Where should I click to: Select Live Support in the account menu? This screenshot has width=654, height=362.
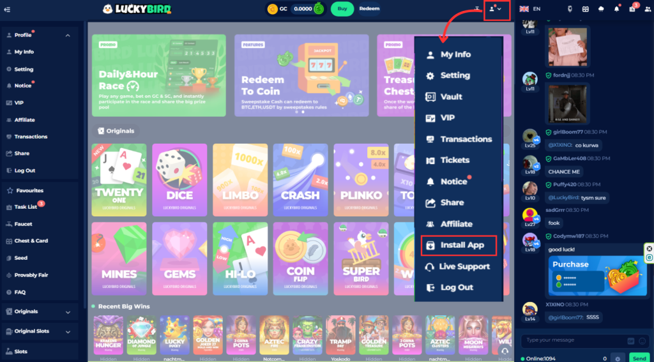click(x=459, y=266)
